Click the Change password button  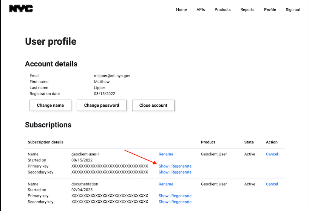point(102,105)
